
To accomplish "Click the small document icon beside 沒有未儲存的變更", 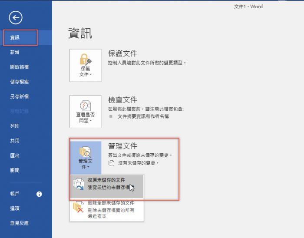I will pyautogui.click(x=111, y=163).
